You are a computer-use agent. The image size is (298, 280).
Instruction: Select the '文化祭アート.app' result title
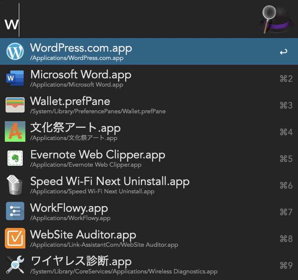(x=75, y=128)
